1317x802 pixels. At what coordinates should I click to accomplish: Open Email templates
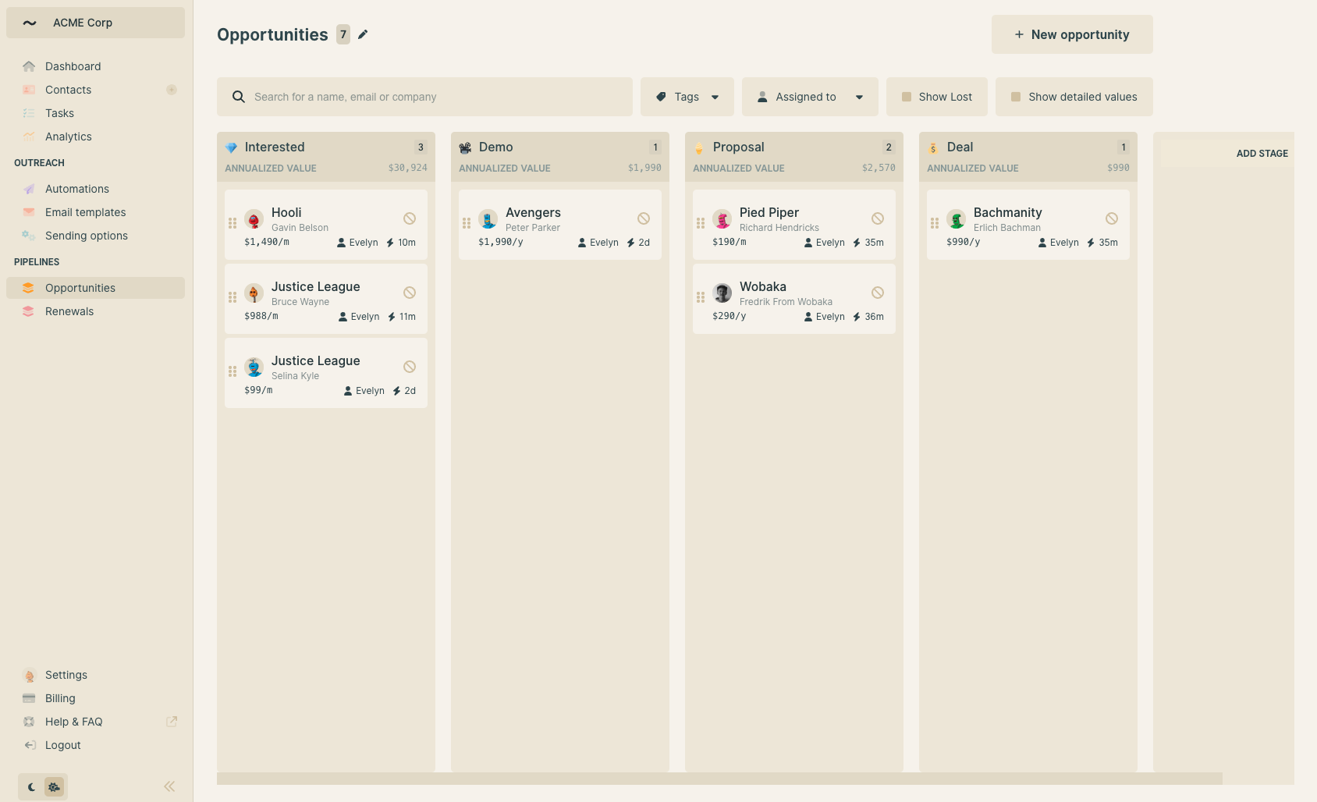[x=95, y=212]
